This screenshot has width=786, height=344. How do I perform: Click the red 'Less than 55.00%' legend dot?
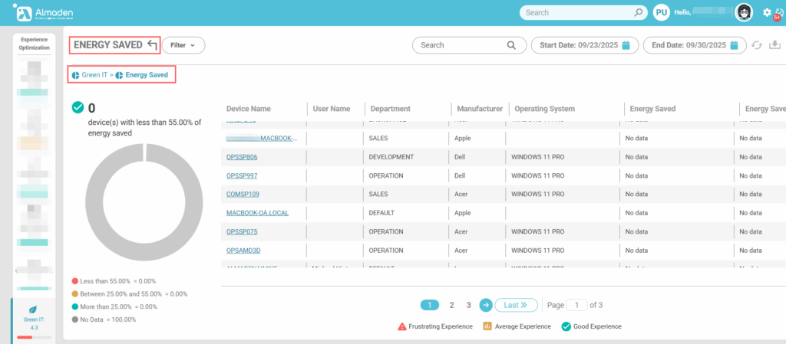[x=74, y=281]
